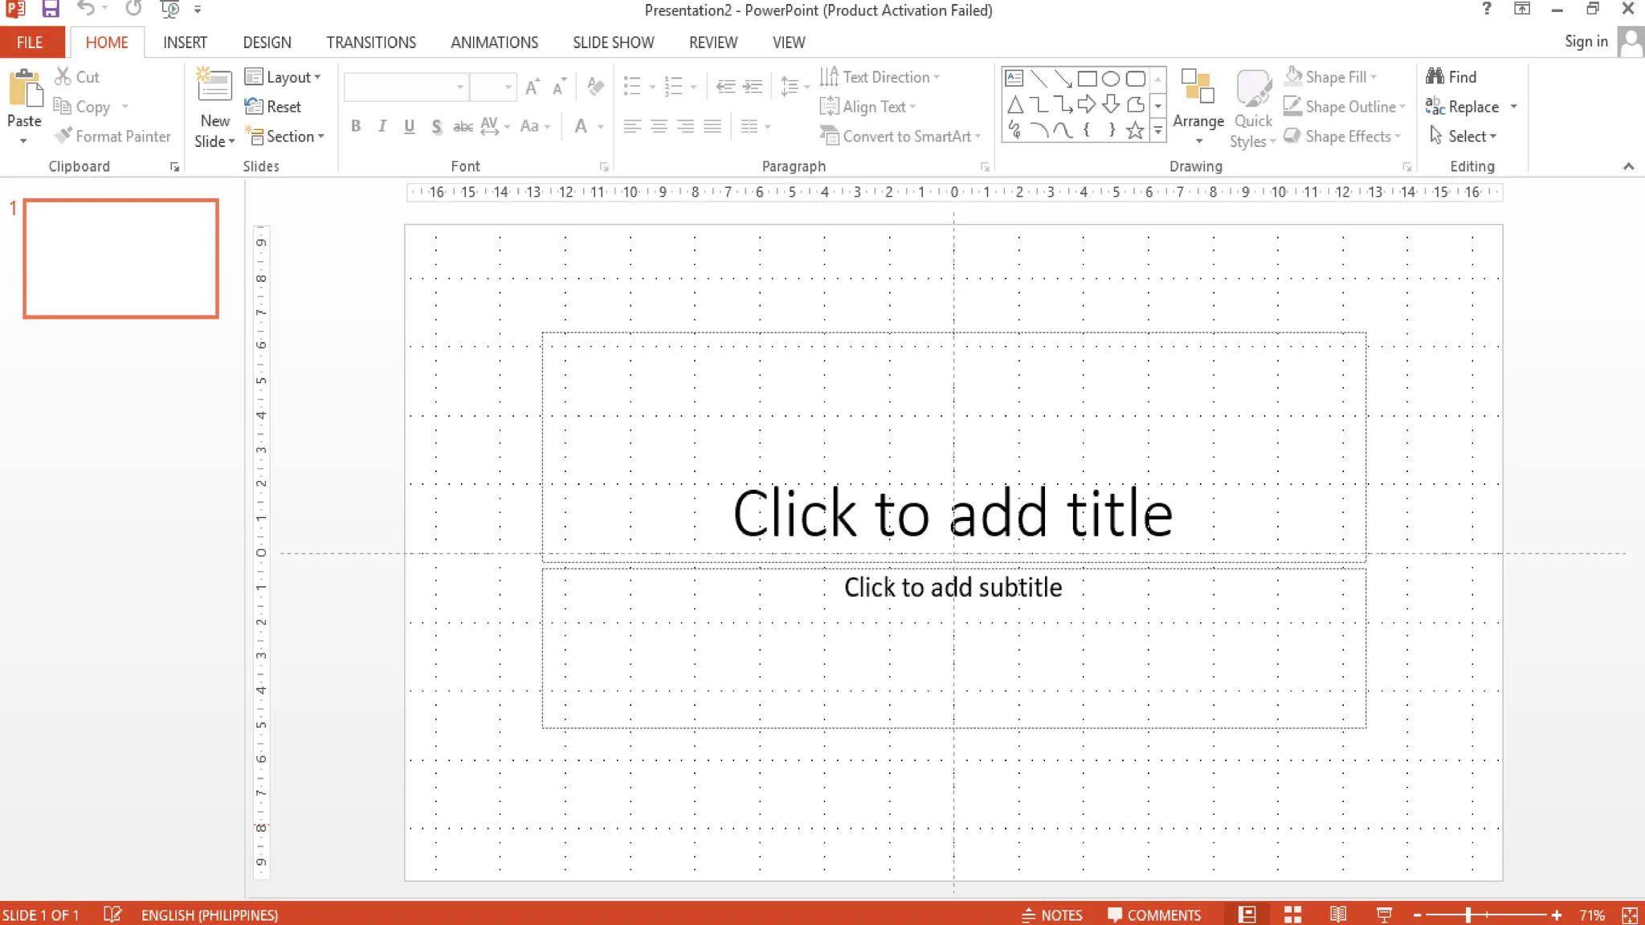Toggle Normal view button in status bar
The width and height of the screenshot is (1645, 925).
(1247, 915)
